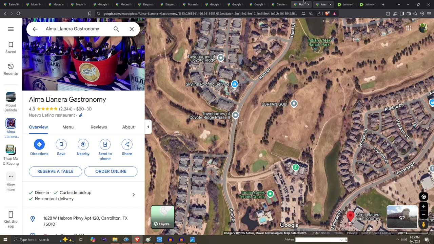Select Townhomes of Coyote Ridge Phase II pin
Screen dimensions: 434x244
235,115
